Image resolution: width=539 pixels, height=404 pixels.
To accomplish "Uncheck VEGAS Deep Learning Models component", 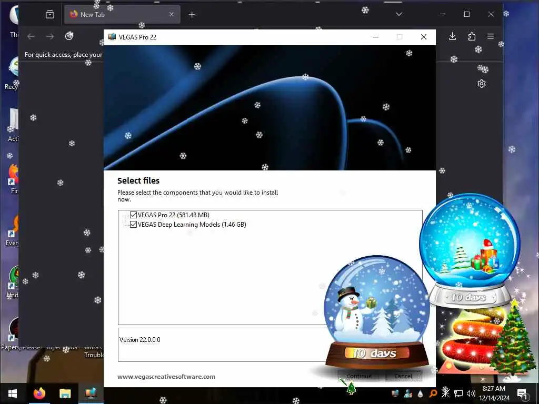I will pyautogui.click(x=133, y=224).
